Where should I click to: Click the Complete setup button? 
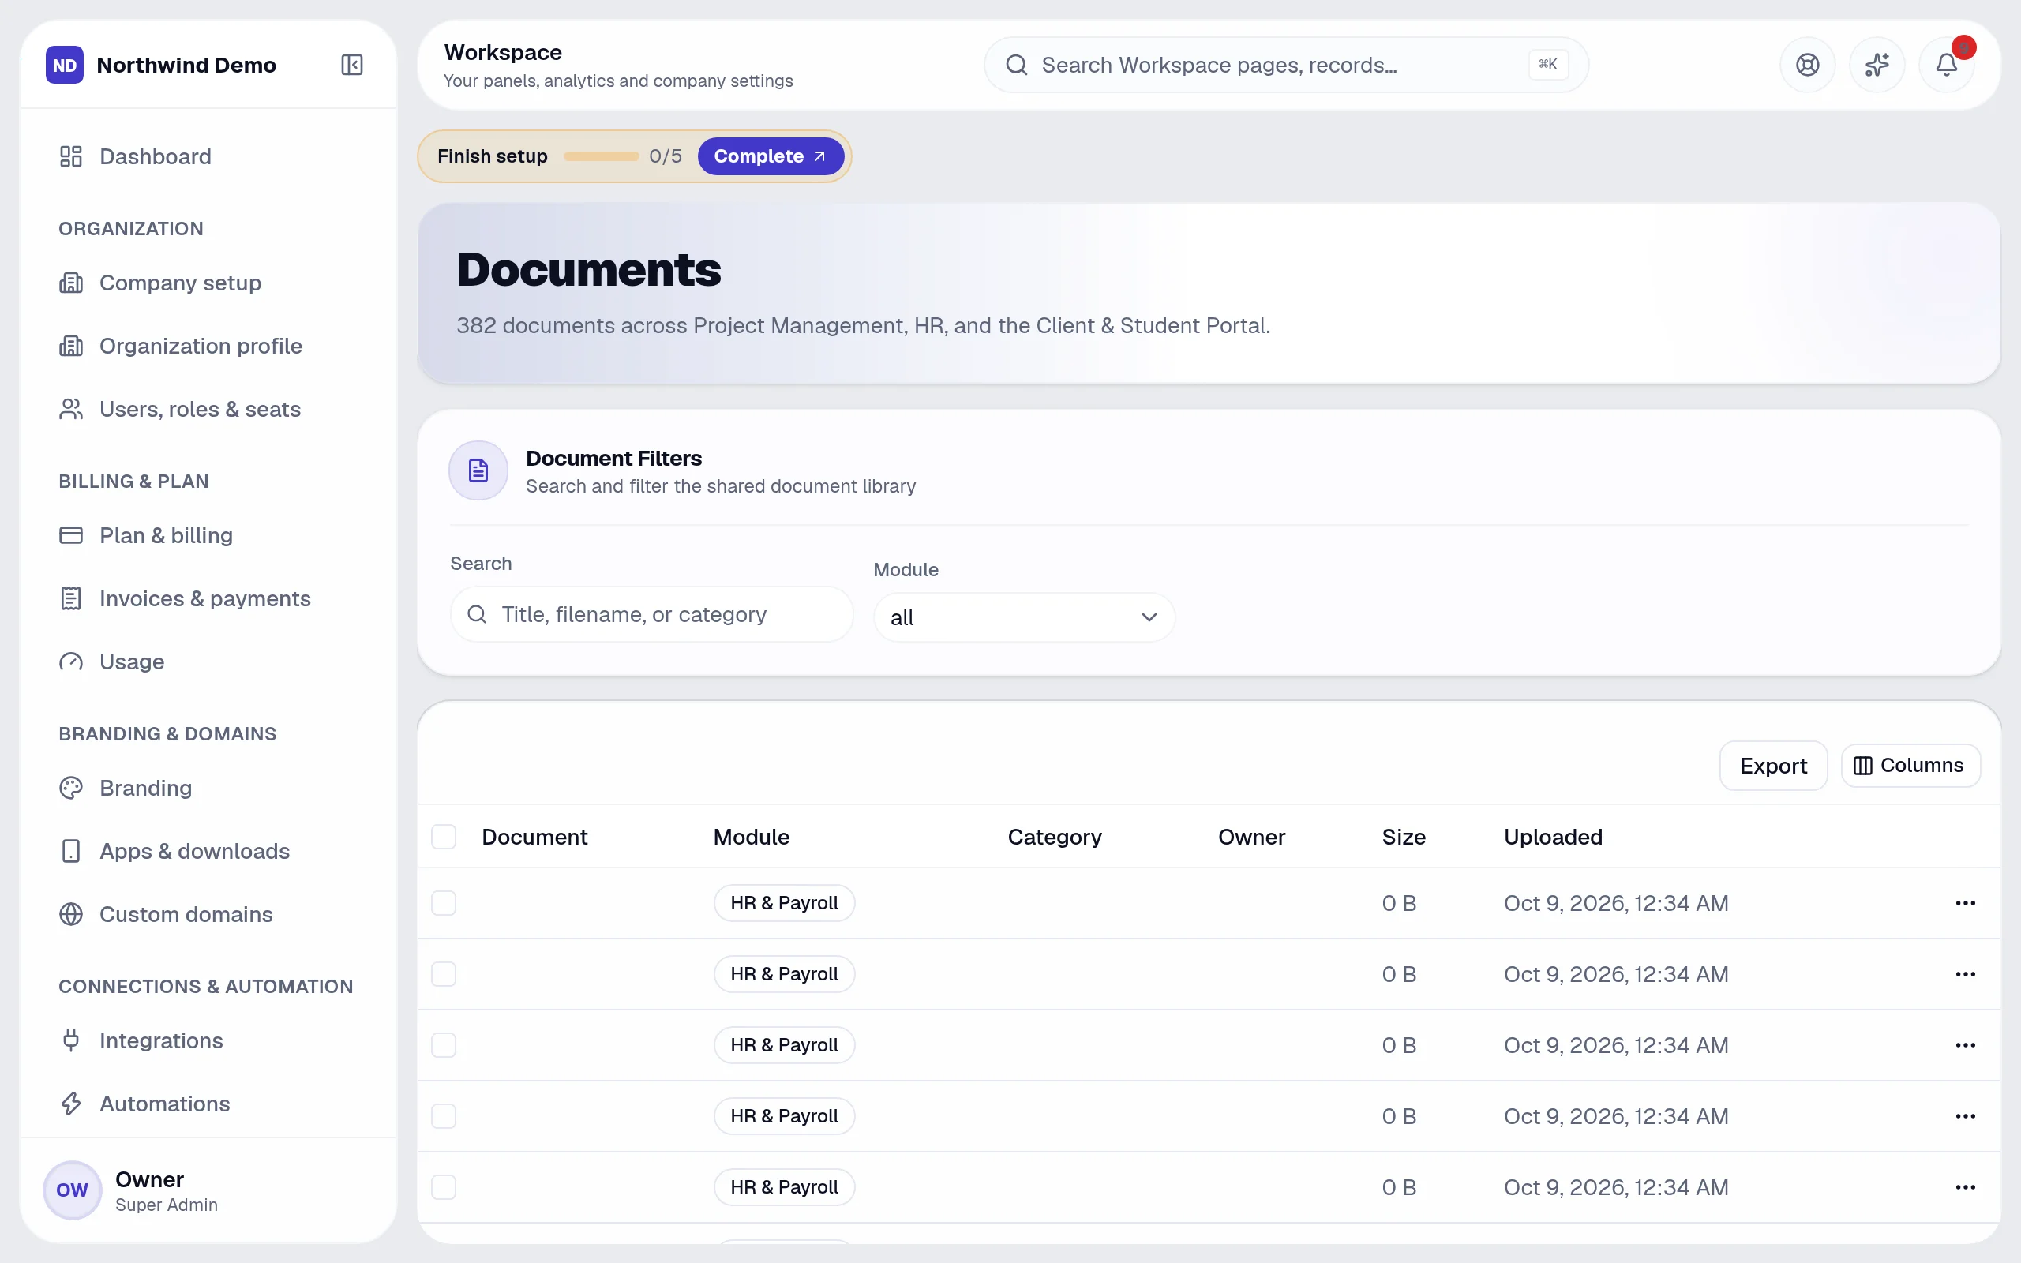coord(770,156)
